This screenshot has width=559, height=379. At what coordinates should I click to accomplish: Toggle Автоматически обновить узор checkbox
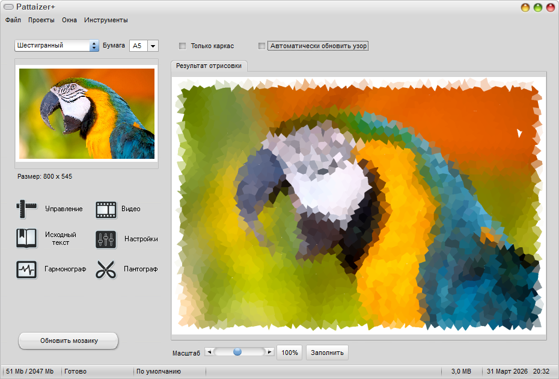(261, 46)
